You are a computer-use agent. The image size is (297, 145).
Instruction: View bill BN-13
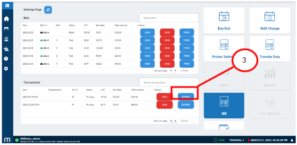click(147, 56)
